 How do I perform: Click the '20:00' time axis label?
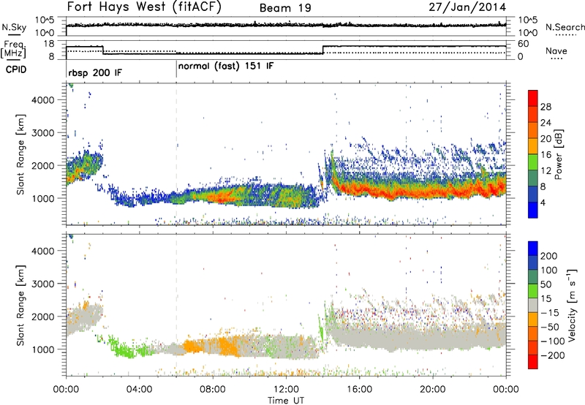coord(432,390)
